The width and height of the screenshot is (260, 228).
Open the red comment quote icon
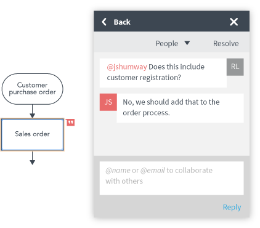(70, 123)
